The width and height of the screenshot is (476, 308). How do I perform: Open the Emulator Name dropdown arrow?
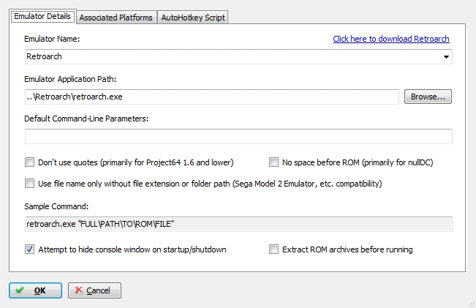tap(445, 57)
